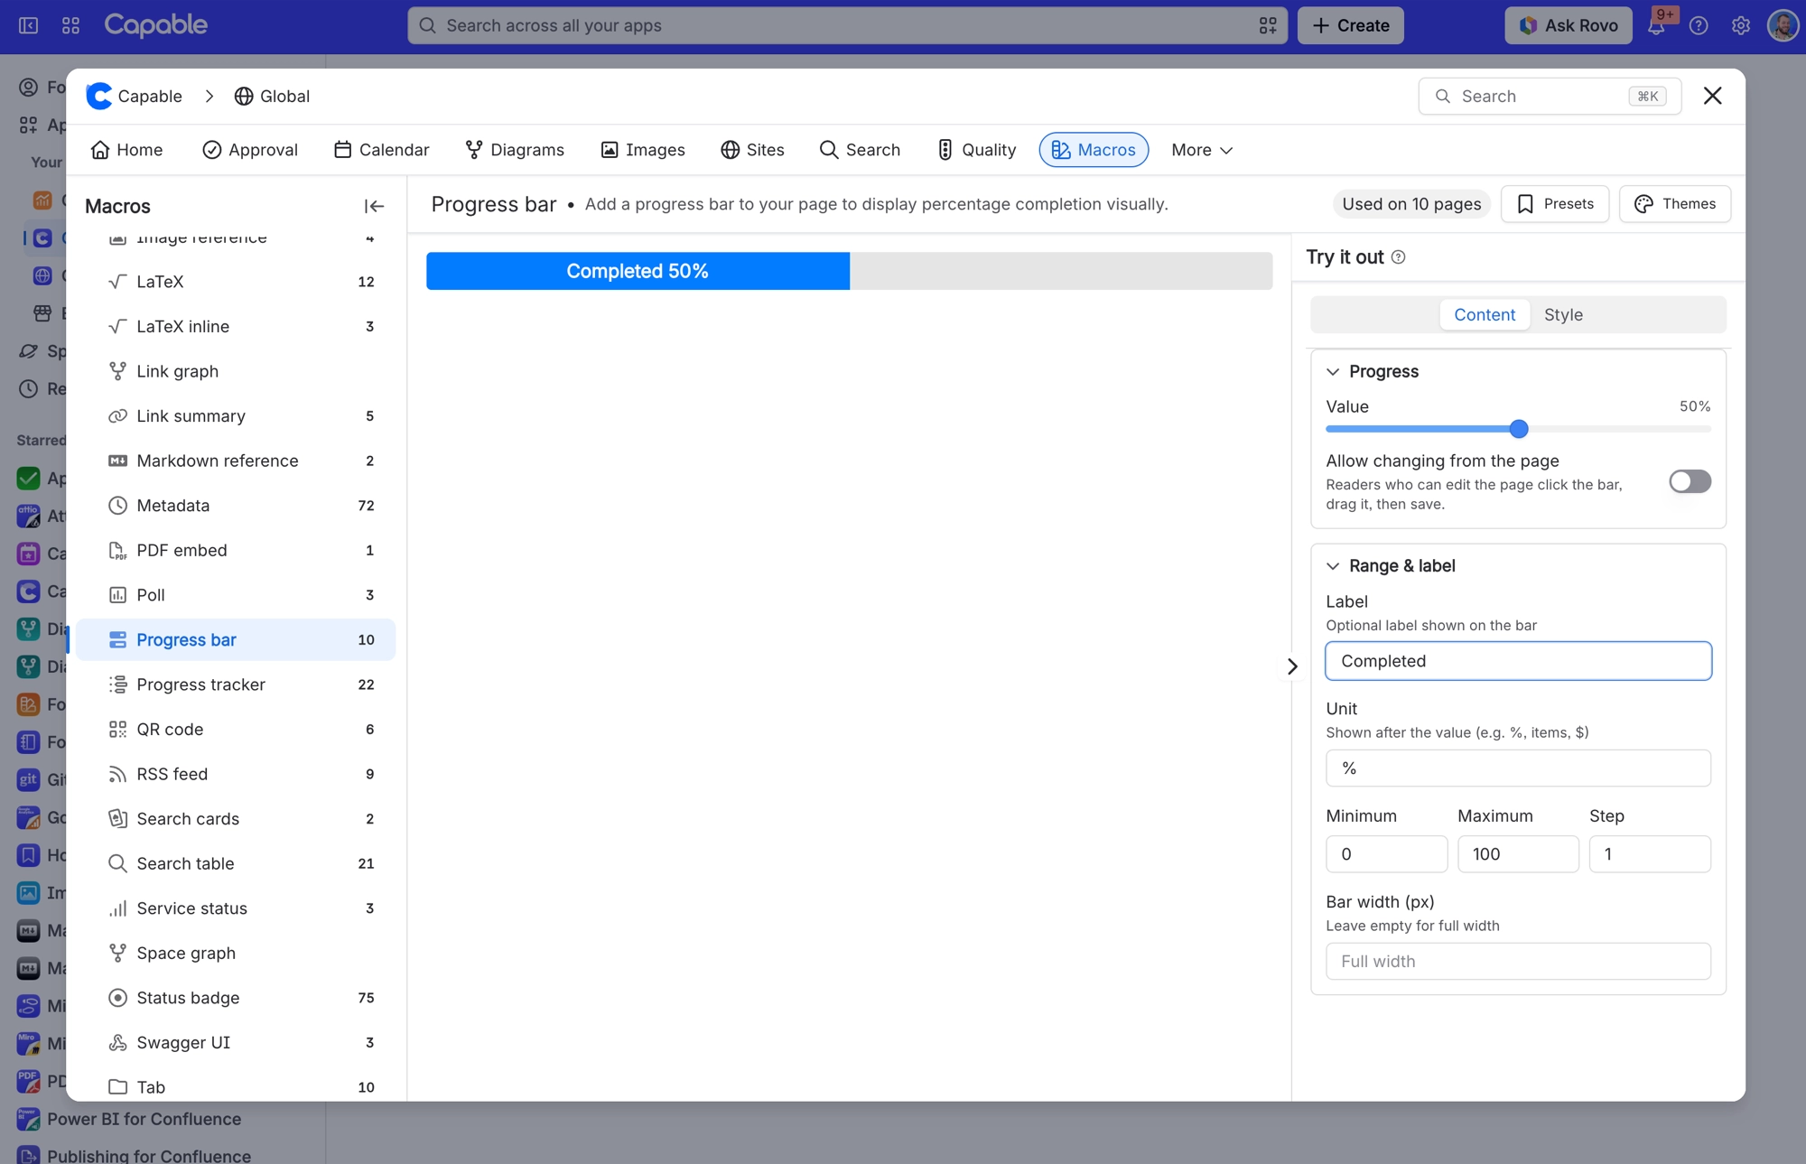Viewport: 1806px width, 1164px height.
Task: Open the notifications bell
Action: point(1656,25)
